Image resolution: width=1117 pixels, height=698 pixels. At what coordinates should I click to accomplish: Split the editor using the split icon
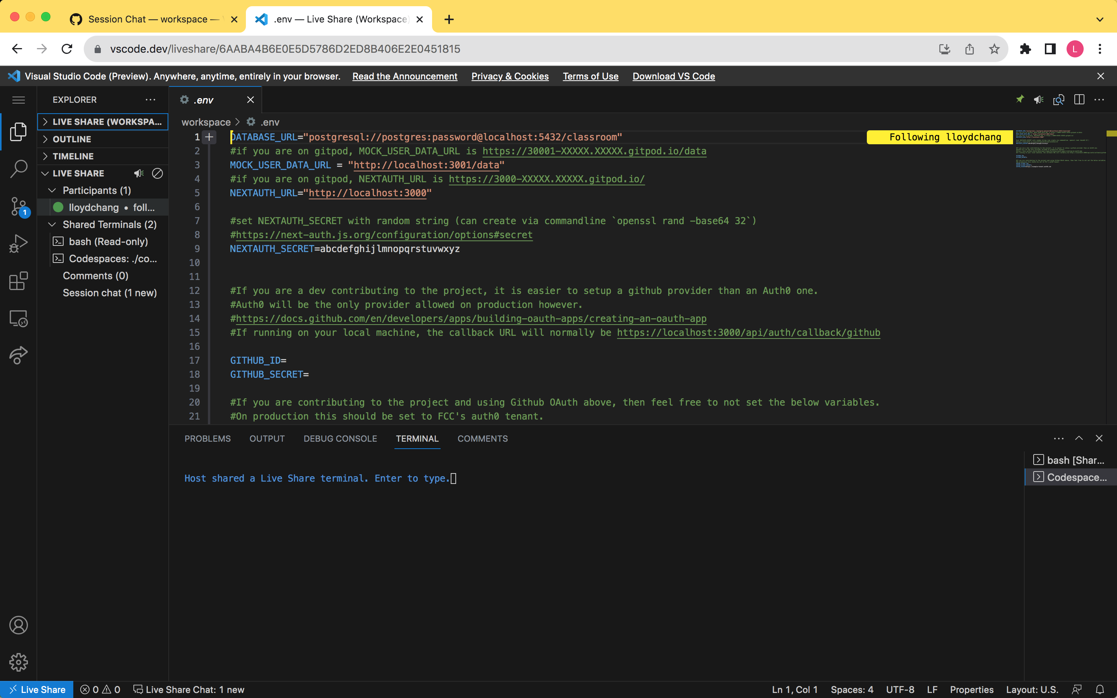tap(1080, 100)
